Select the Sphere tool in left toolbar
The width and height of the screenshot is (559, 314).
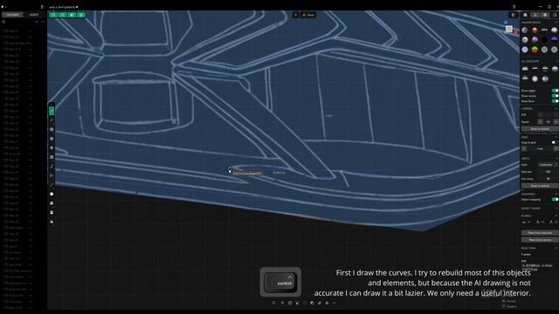tap(52, 194)
